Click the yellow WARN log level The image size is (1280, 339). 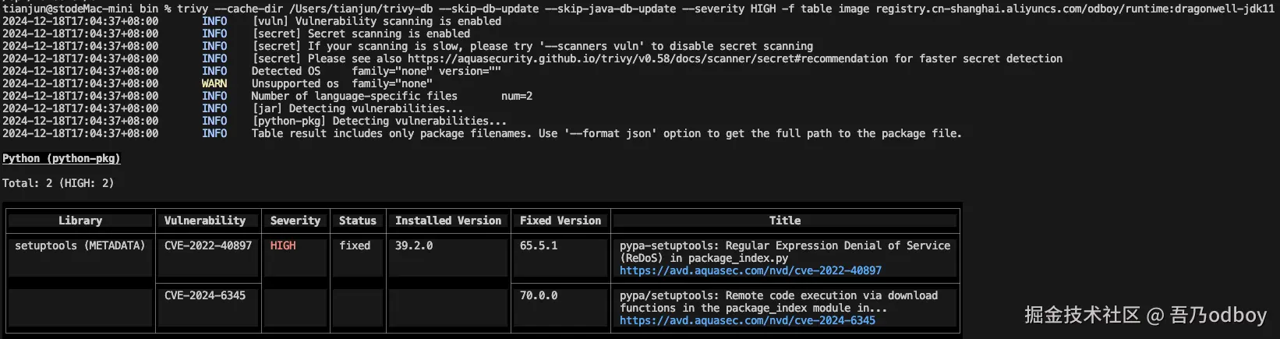click(x=214, y=83)
